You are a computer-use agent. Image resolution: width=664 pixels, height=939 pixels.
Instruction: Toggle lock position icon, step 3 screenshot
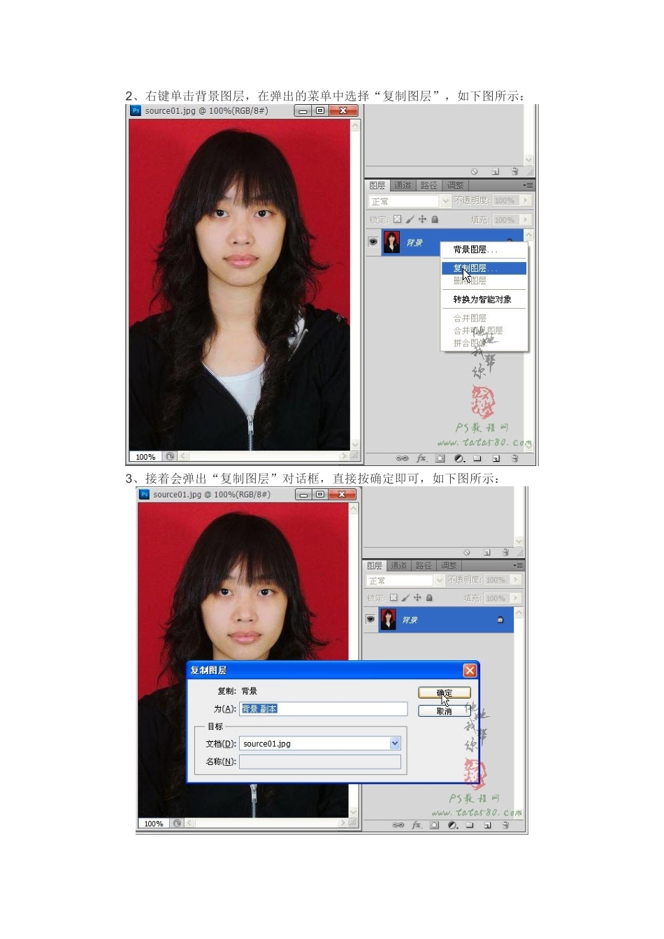(417, 598)
